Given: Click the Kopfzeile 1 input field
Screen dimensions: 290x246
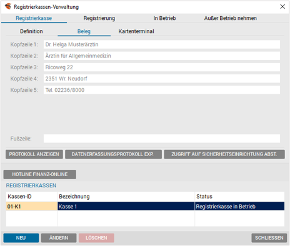Looking at the screenshot, I should [162, 44].
